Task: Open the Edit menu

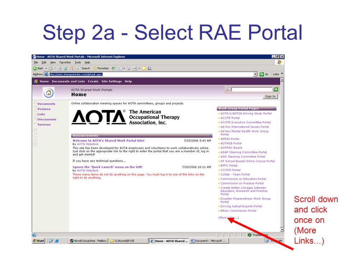Action: (44, 62)
